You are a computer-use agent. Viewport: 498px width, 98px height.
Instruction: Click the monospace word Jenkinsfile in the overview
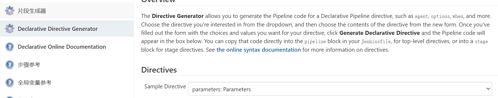coord(376,42)
